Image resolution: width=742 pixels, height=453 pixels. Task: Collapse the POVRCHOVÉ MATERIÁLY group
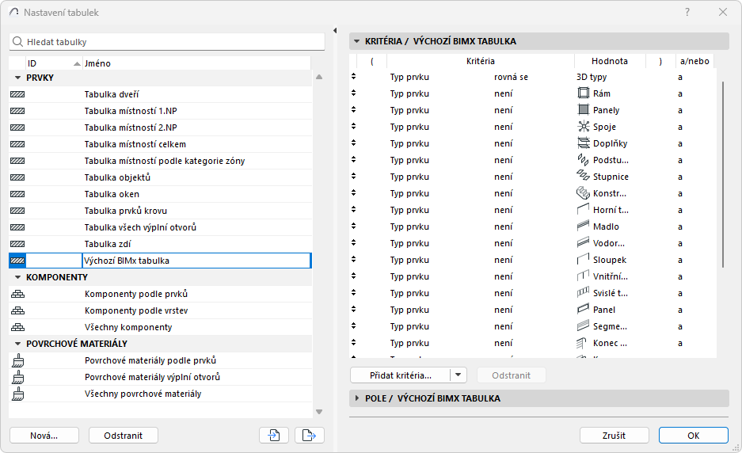(17, 344)
